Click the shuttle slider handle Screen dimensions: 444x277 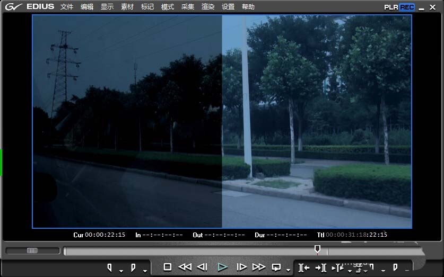coord(32,251)
